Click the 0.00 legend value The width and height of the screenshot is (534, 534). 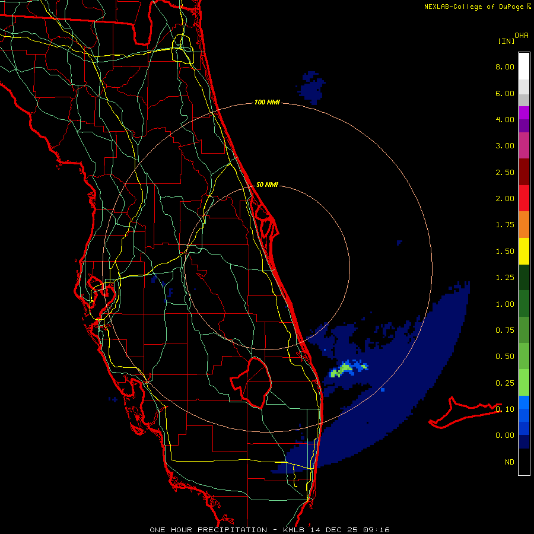(x=505, y=436)
